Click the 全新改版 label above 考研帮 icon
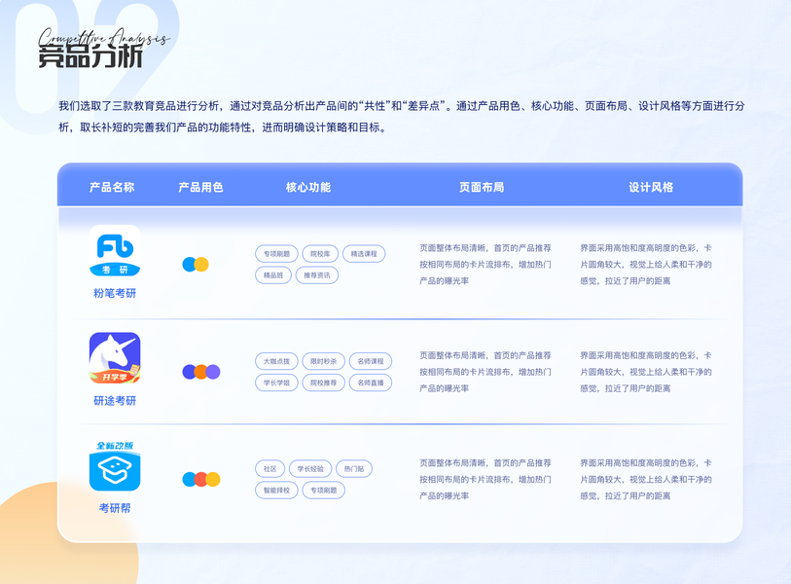Image resolution: width=791 pixels, height=584 pixels. pyautogui.click(x=115, y=446)
